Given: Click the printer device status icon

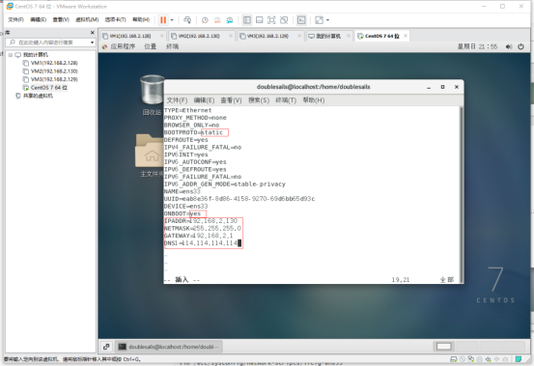Looking at the screenshot, I should (x=480, y=359).
